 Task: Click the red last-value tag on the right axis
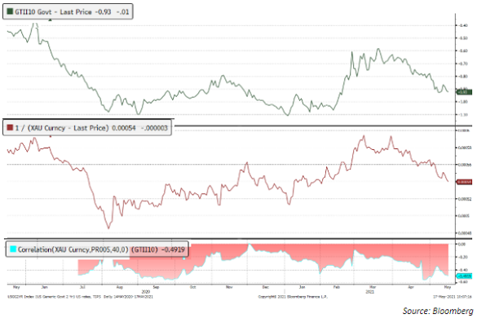465,182
